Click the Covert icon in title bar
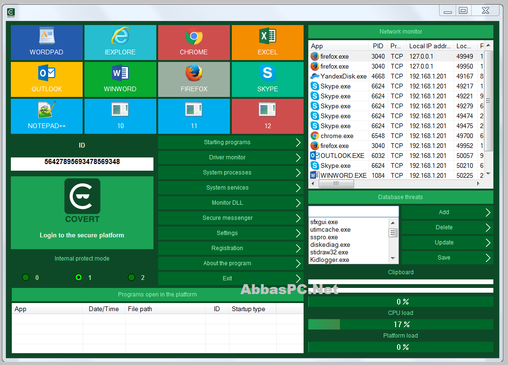 pos(11,13)
